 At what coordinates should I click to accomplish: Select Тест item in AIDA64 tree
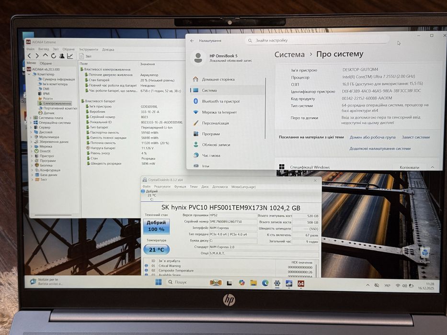pyautogui.click(x=41, y=179)
